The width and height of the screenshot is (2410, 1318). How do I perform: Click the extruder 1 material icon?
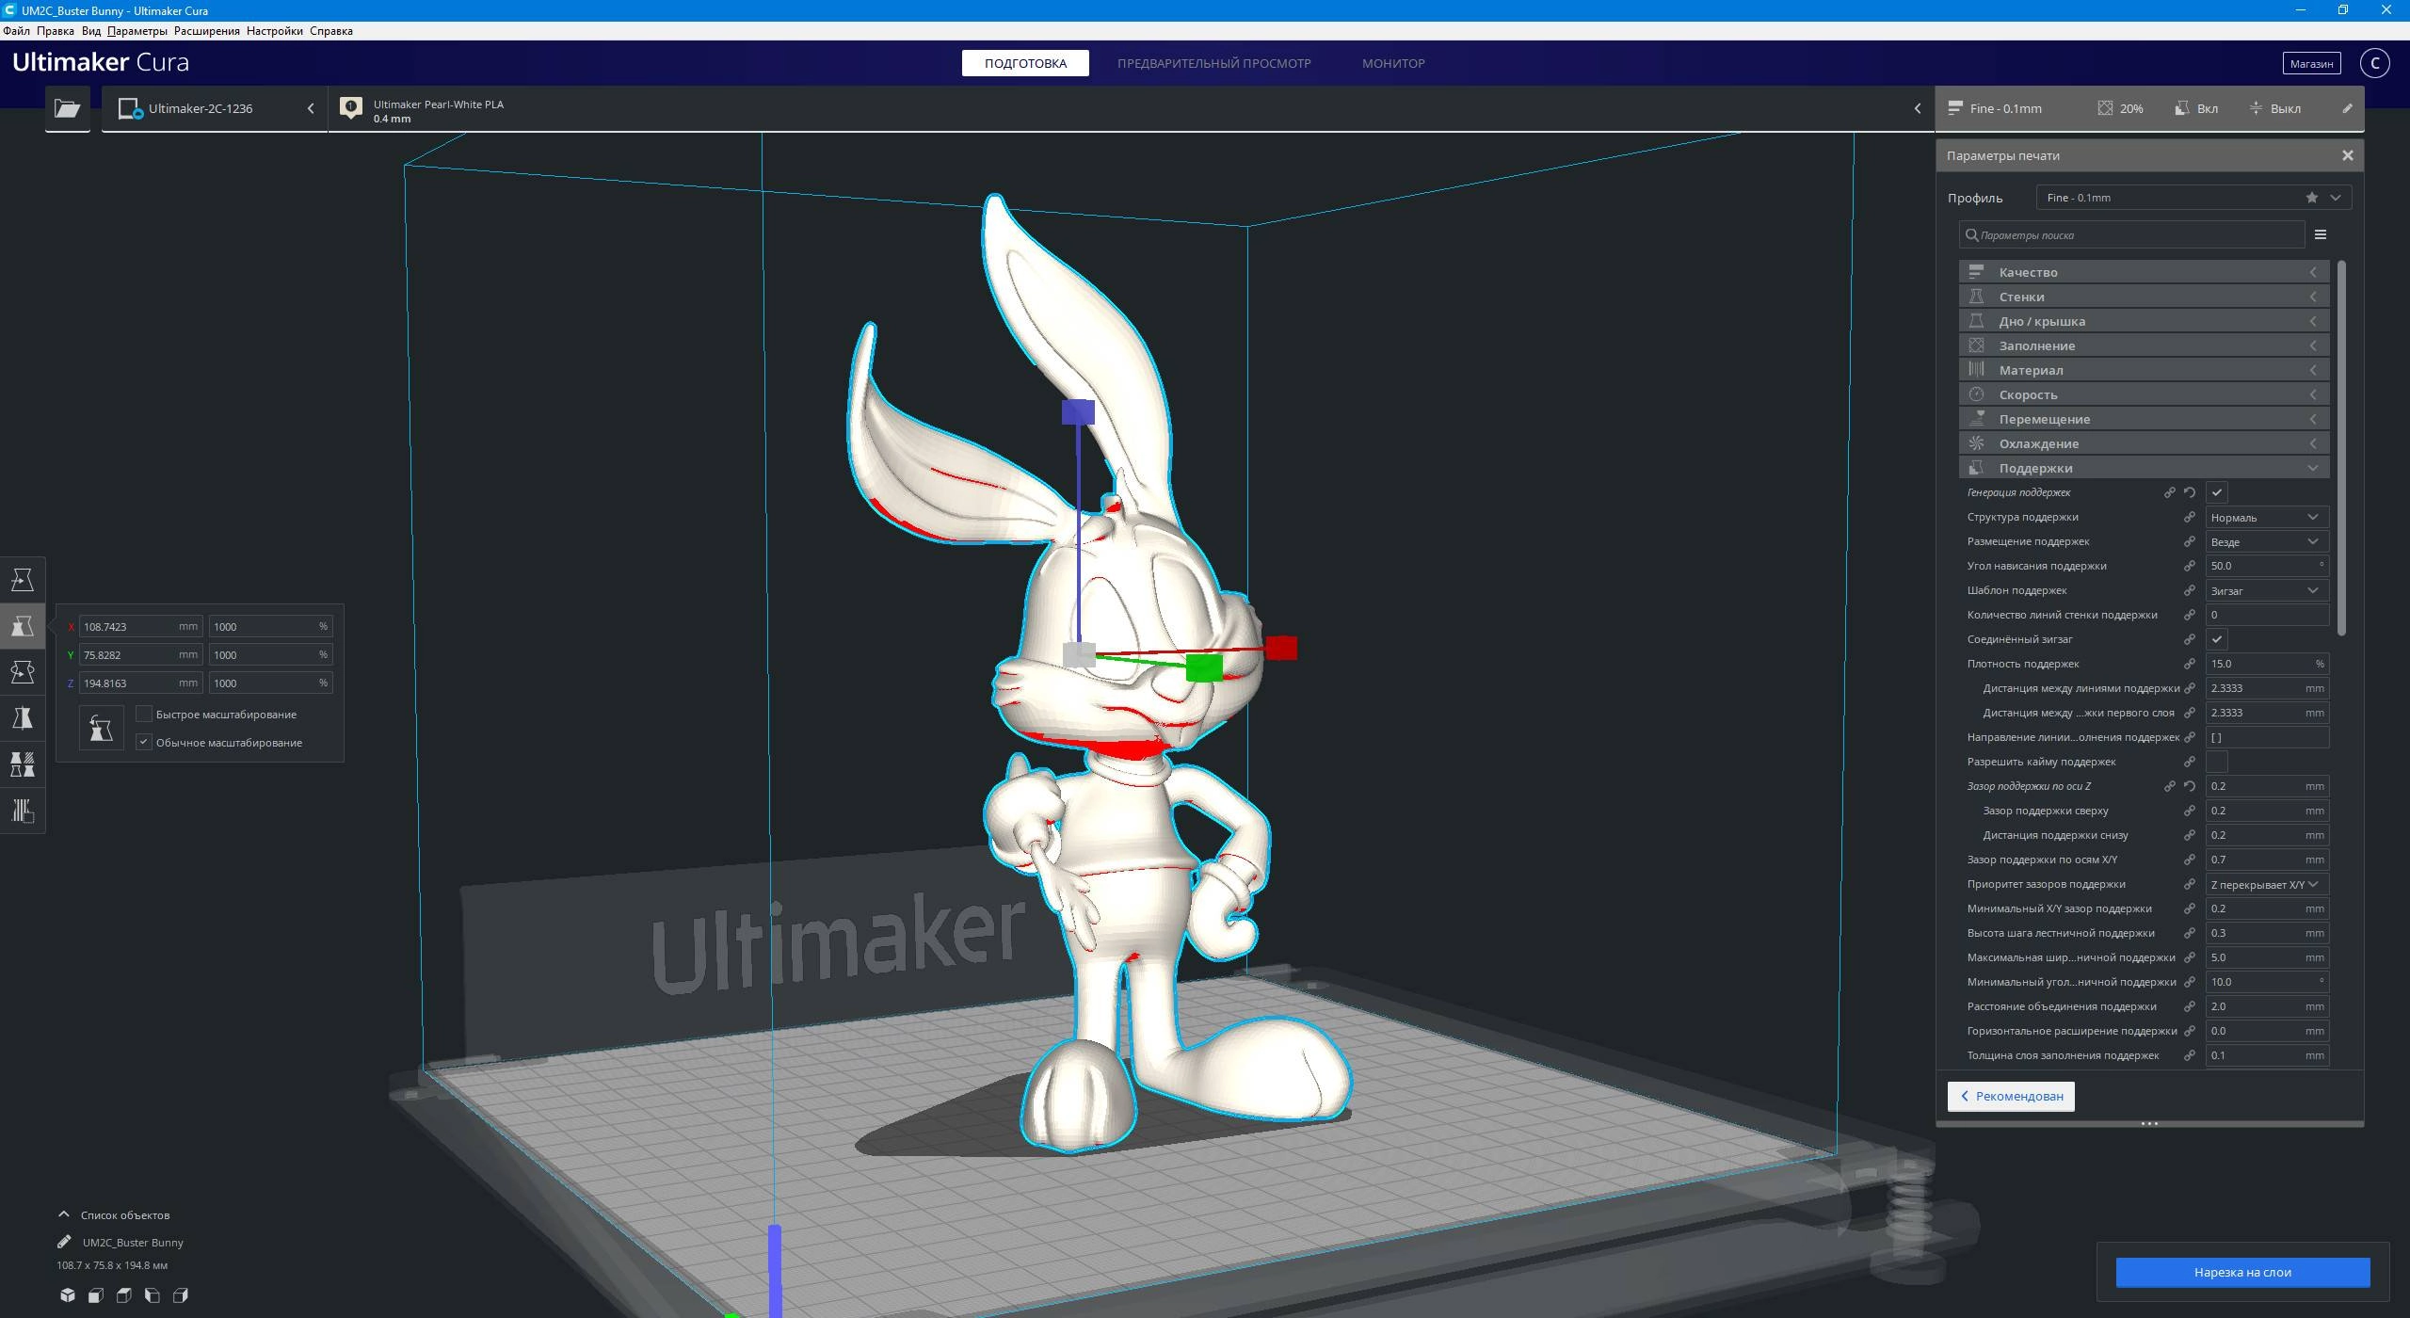coord(351,107)
